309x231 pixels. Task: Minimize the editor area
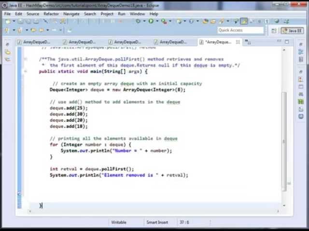pos(279,41)
